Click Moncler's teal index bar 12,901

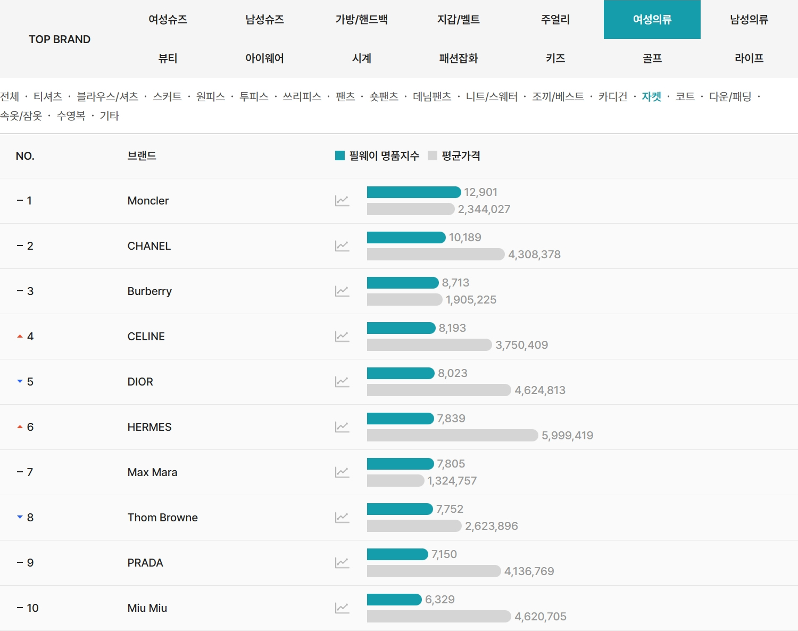pos(414,192)
